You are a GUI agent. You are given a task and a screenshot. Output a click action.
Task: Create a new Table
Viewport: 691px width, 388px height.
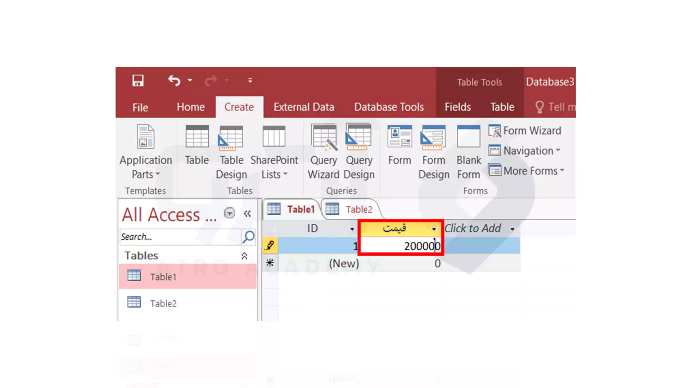coord(197,145)
